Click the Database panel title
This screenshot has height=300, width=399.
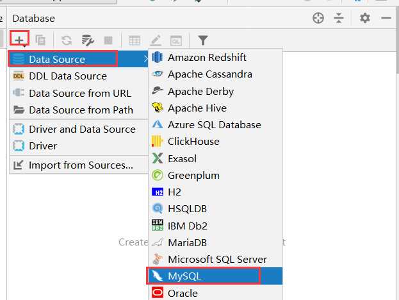click(x=33, y=19)
